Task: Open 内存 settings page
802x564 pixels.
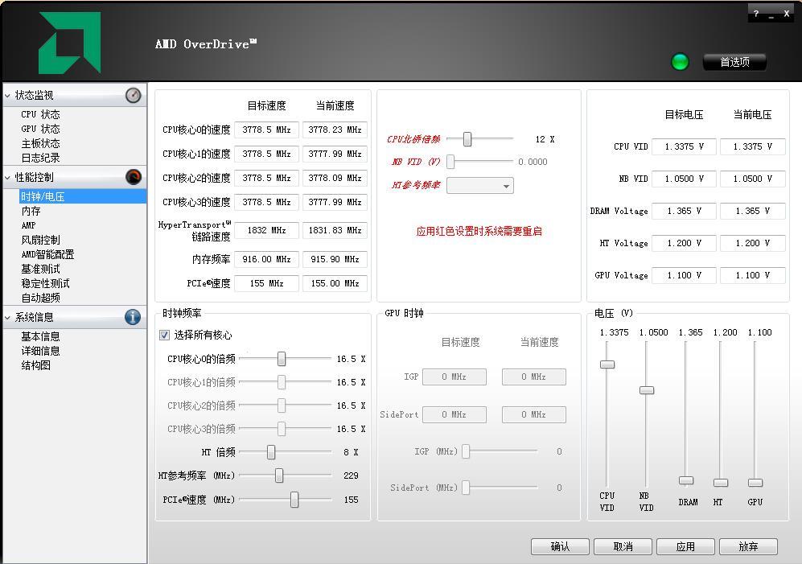Action: (x=31, y=211)
